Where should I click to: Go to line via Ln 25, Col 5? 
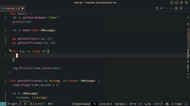[106, 104]
